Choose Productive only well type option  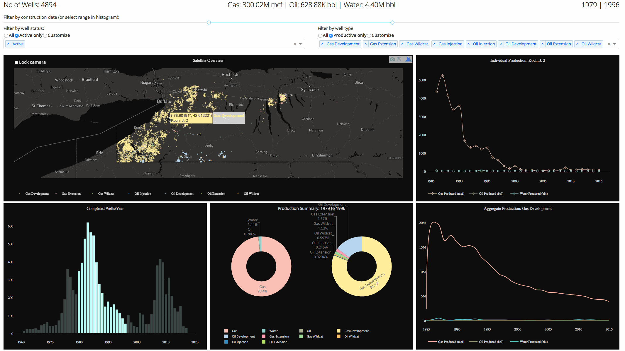(x=331, y=35)
